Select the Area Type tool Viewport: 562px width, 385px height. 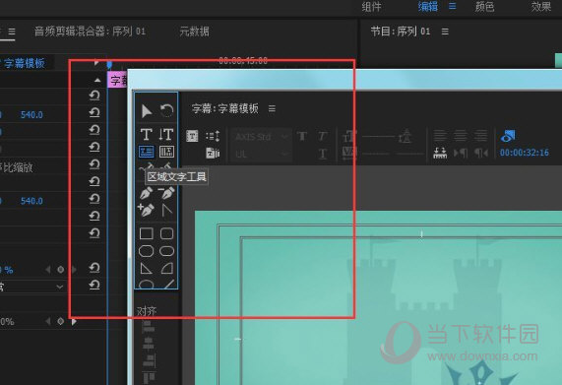(x=147, y=152)
